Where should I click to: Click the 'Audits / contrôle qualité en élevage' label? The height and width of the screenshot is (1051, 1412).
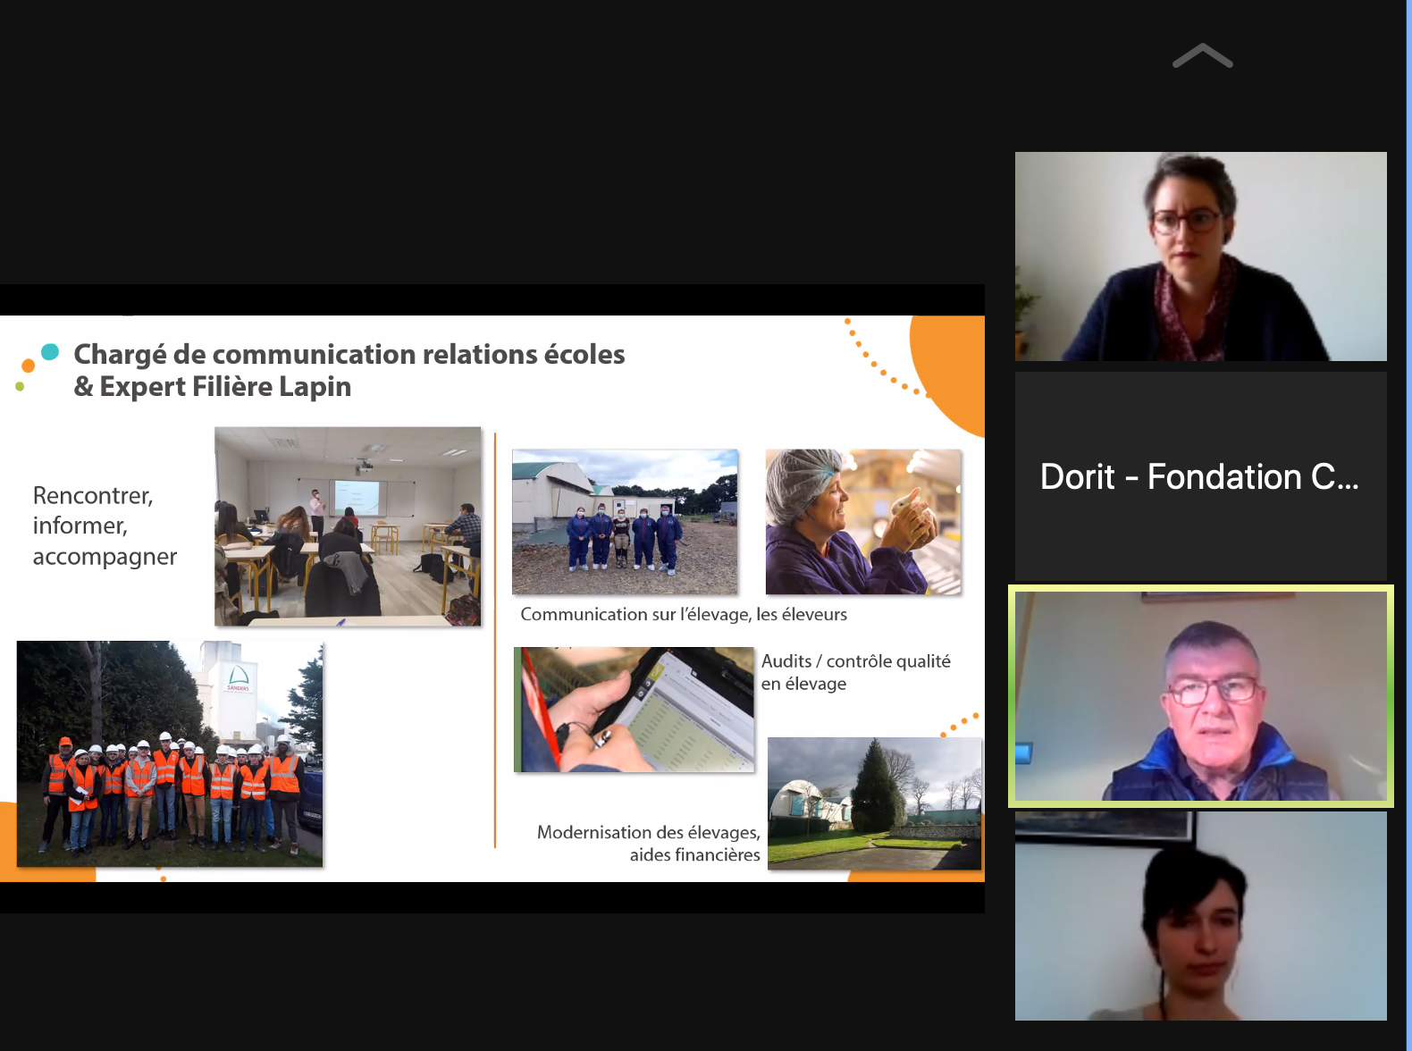point(855,672)
